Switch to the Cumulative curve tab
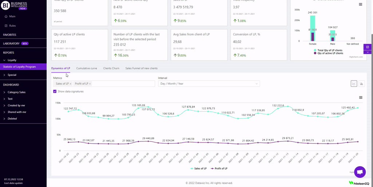Screen dimensions: 373x187 click(86, 68)
